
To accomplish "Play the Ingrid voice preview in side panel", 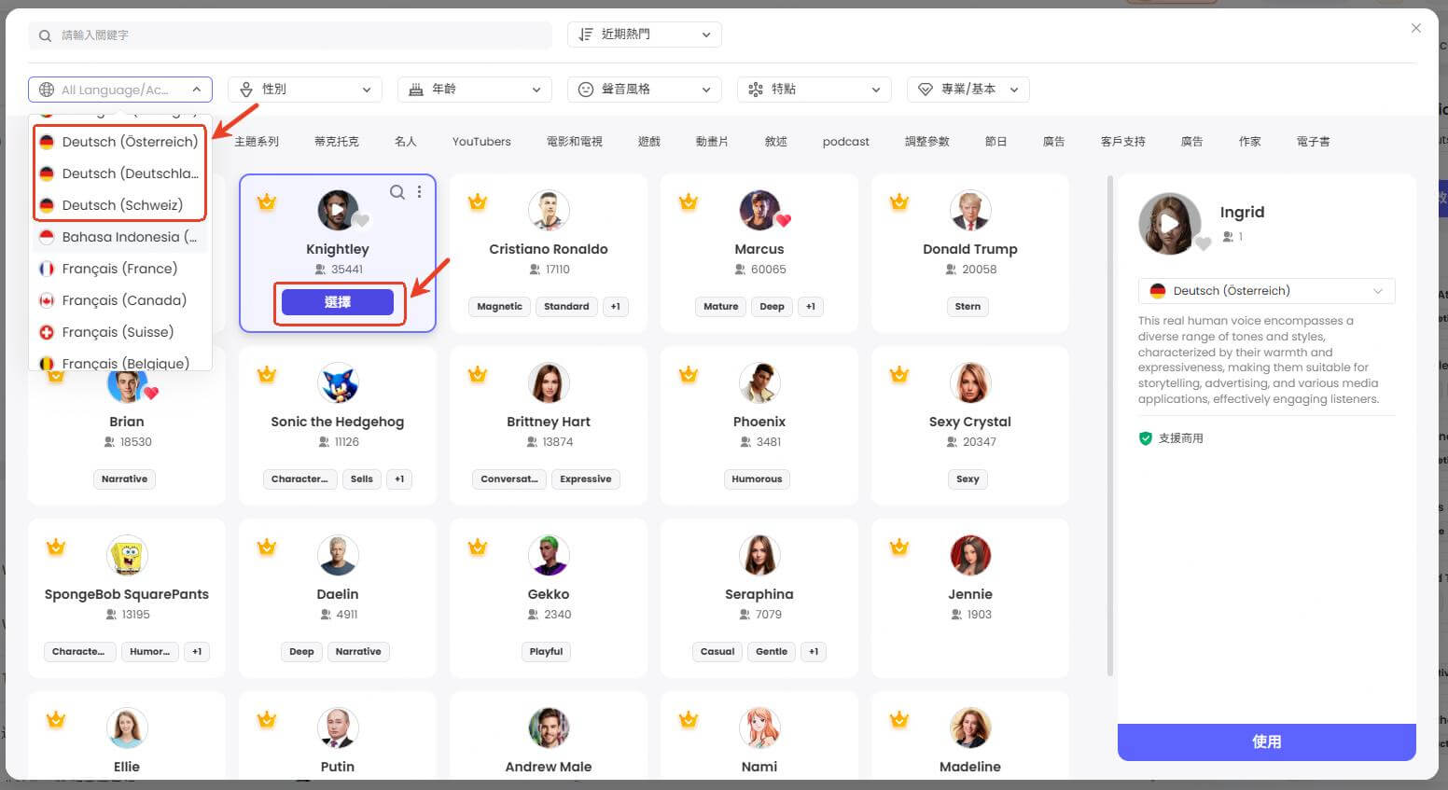I will tap(1170, 224).
